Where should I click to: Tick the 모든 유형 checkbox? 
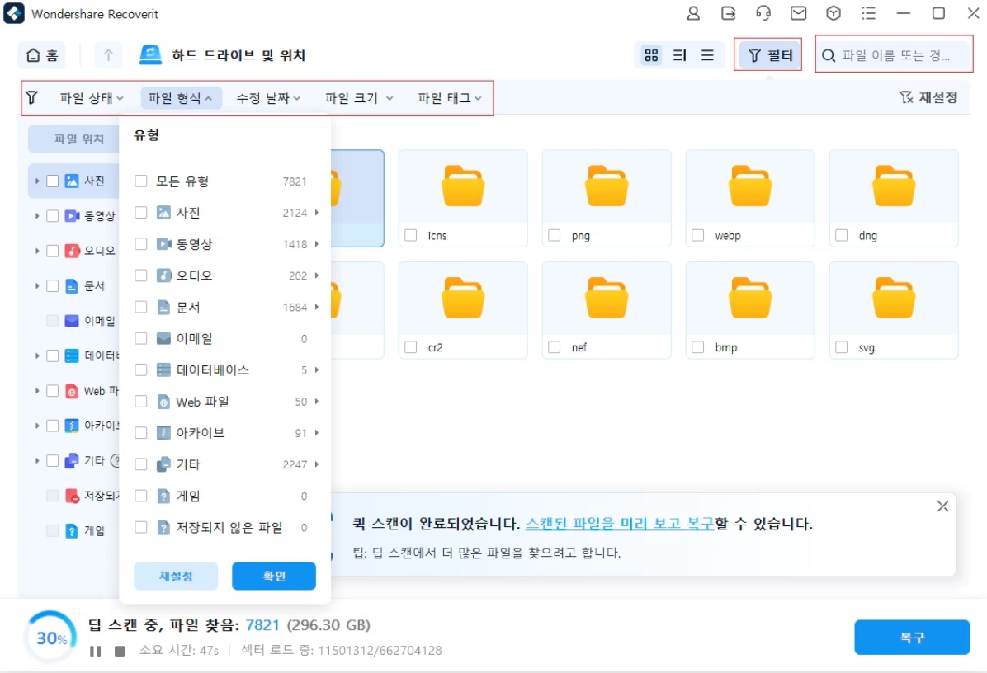[x=141, y=181]
